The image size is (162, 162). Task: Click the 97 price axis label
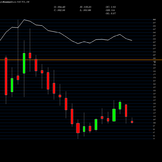click(x=154, y=126)
